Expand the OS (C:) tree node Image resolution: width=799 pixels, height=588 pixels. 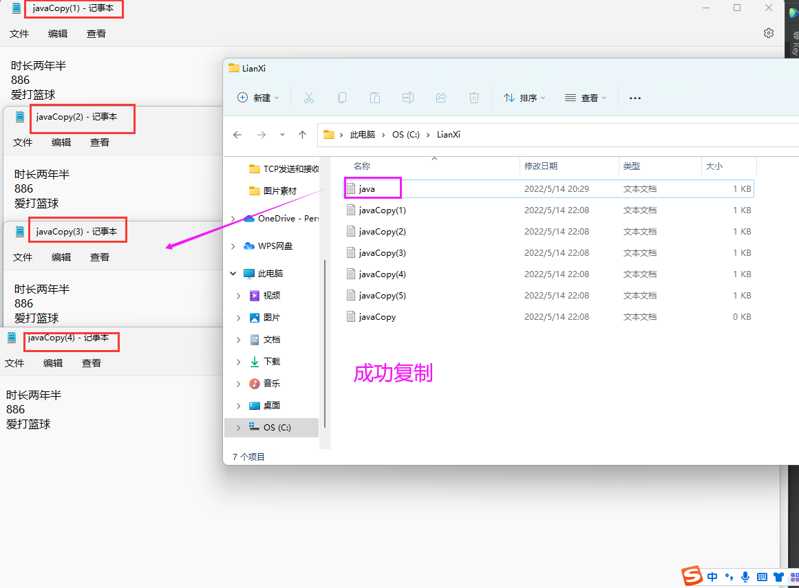pos(239,428)
